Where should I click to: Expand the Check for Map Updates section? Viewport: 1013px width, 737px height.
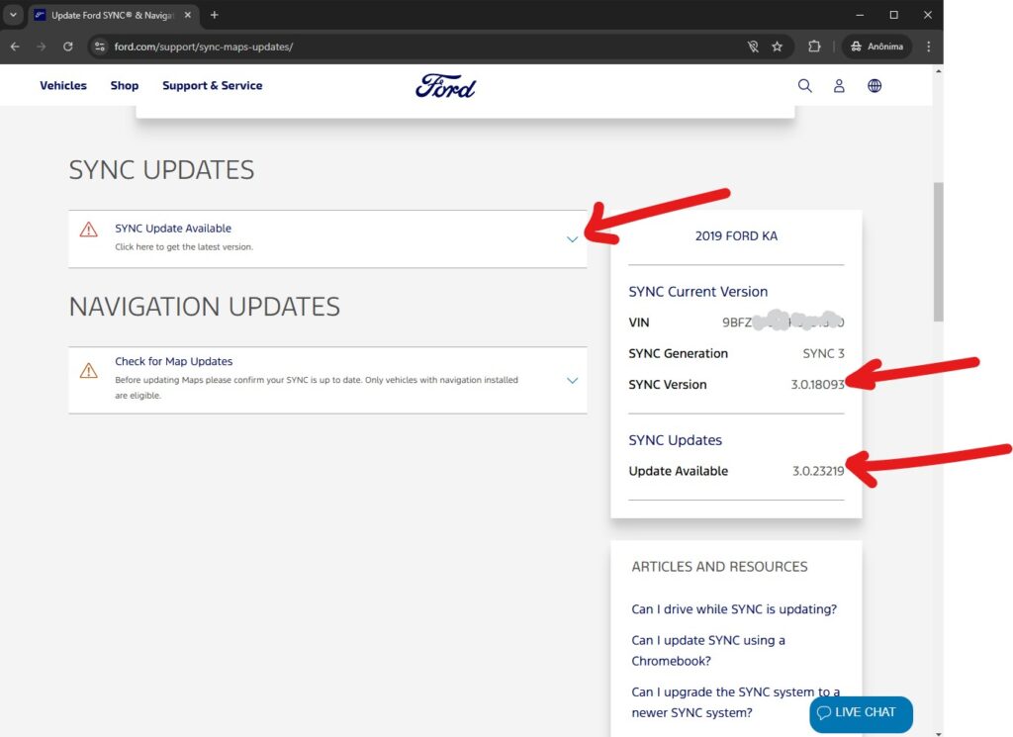[x=572, y=379]
